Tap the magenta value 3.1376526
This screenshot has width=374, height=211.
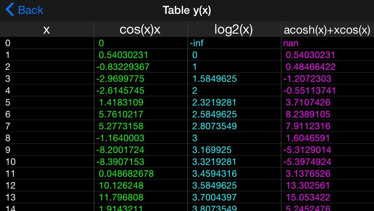click(308, 174)
